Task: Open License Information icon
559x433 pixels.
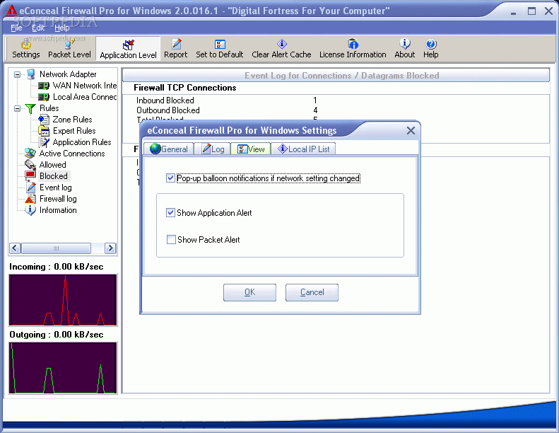Action: 353,45
